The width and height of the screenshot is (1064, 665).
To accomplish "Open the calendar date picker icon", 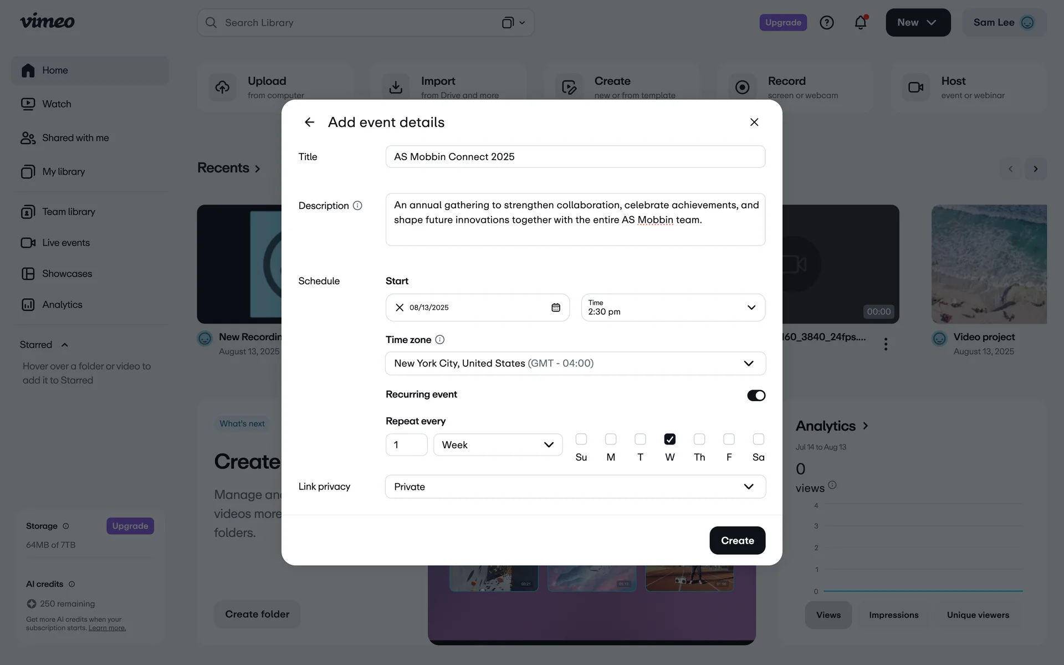I will [555, 308].
